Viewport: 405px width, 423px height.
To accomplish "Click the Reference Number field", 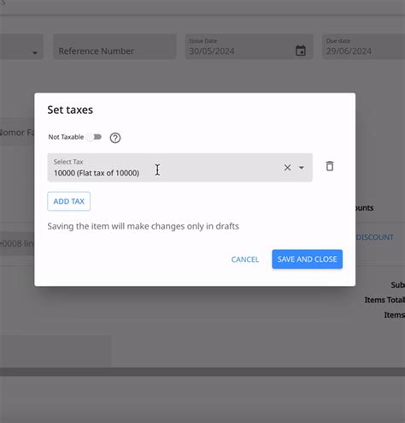I will click(114, 47).
